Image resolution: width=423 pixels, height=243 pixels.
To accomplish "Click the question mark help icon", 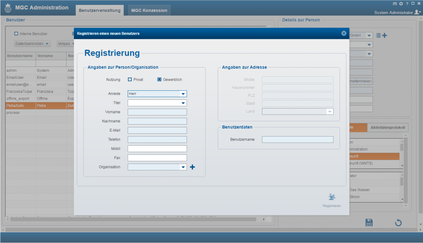I will point(407,4).
